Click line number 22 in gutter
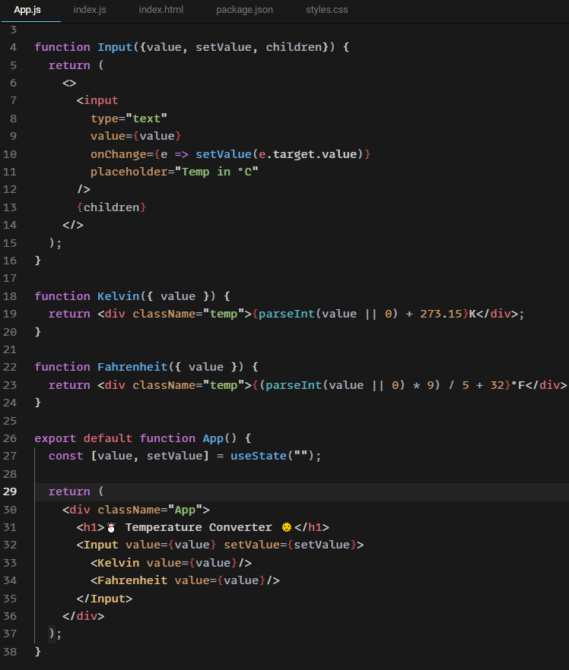The image size is (569, 670). [x=10, y=367]
